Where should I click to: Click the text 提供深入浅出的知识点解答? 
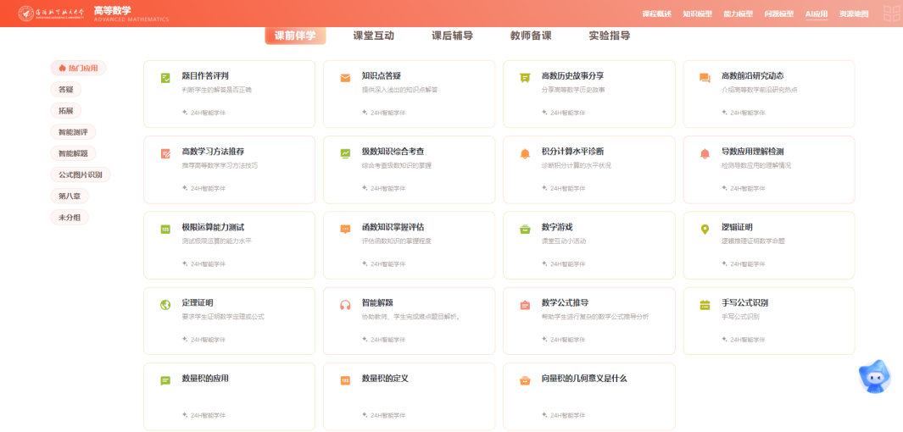pyautogui.click(x=399, y=90)
